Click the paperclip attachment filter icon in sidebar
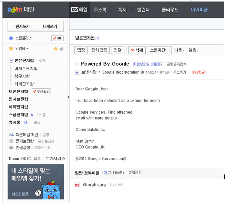The image size is (226, 203). coord(61,49)
